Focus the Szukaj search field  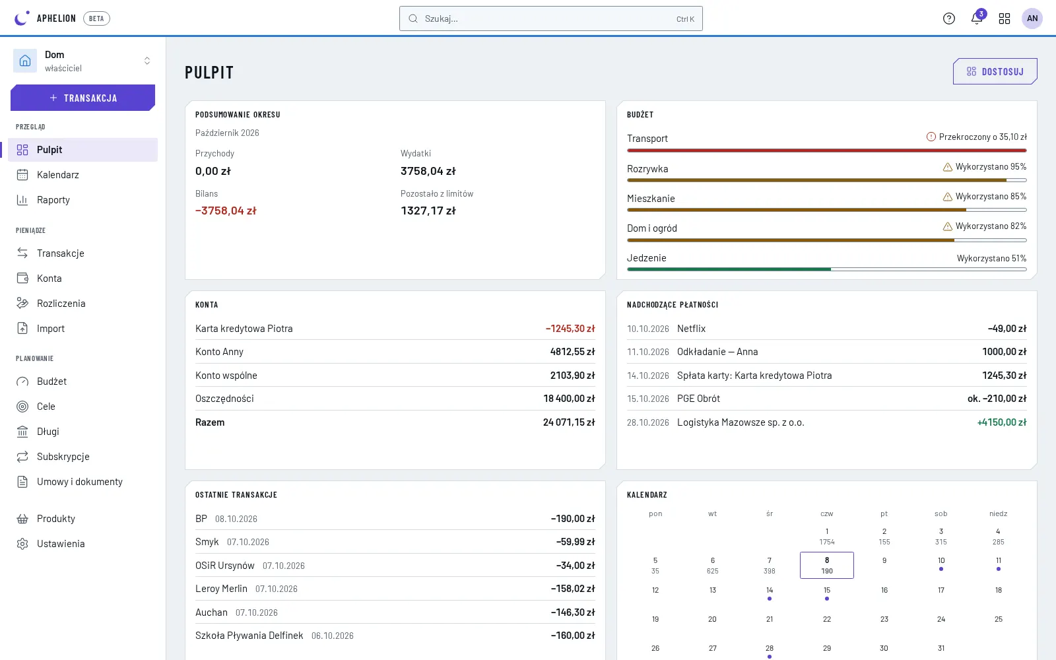pos(551,18)
